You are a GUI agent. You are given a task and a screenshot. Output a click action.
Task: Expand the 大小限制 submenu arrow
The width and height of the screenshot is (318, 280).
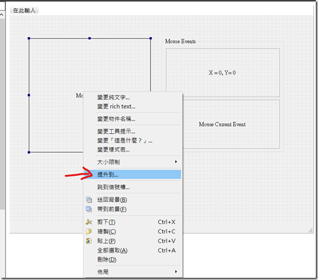pyautogui.click(x=176, y=162)
